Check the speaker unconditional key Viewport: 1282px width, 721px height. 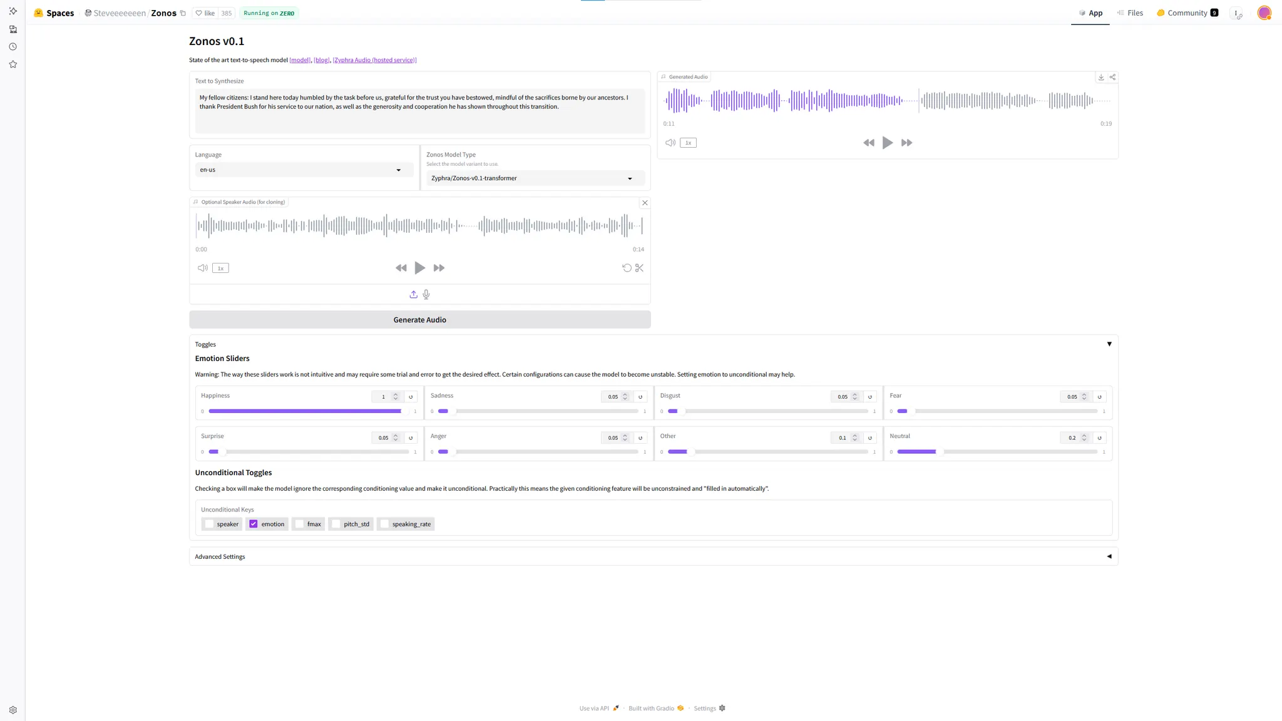(210, 524)
